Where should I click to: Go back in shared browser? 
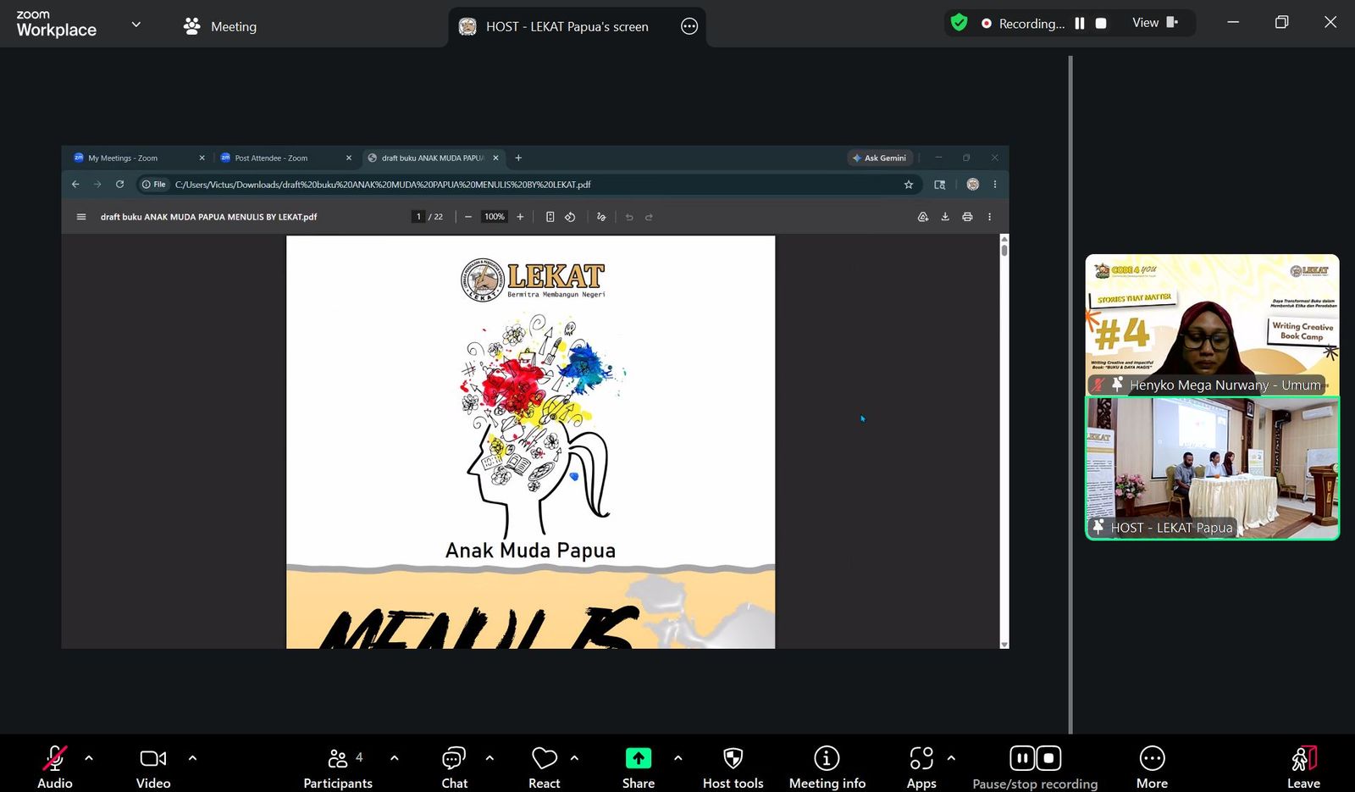tap(75, 184)
